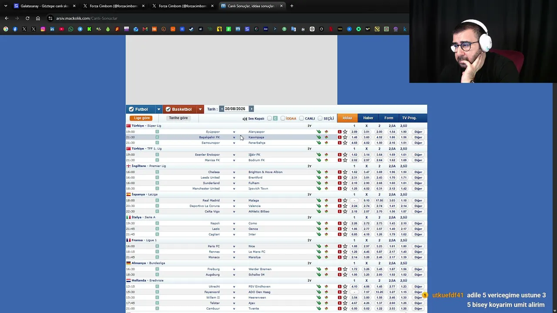Expand the Futbol dropdown arrow
Viewport: 557px width, 313px height.
point(158,109)
